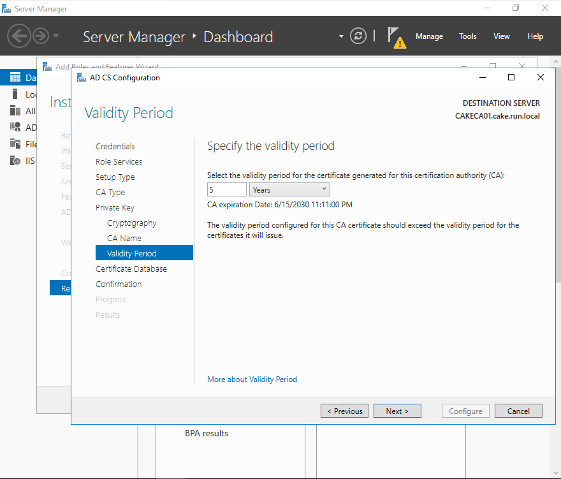Select the IIS sidebar icon
The width and height of the screenshot is (561, 479).
[x=15, y=160]
